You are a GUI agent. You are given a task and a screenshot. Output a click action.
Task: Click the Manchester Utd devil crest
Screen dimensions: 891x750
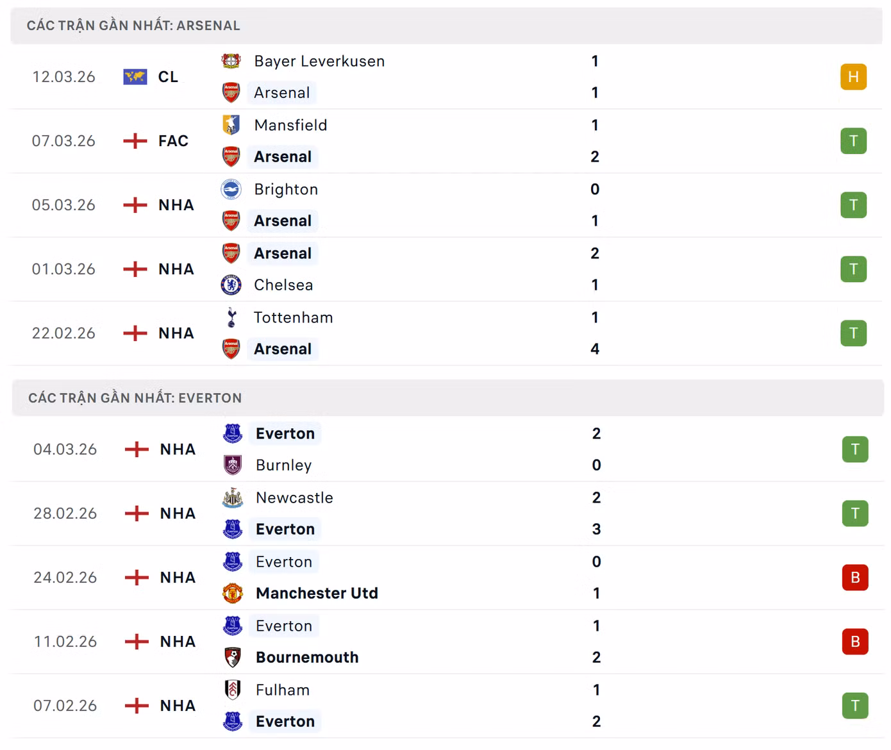233,593
